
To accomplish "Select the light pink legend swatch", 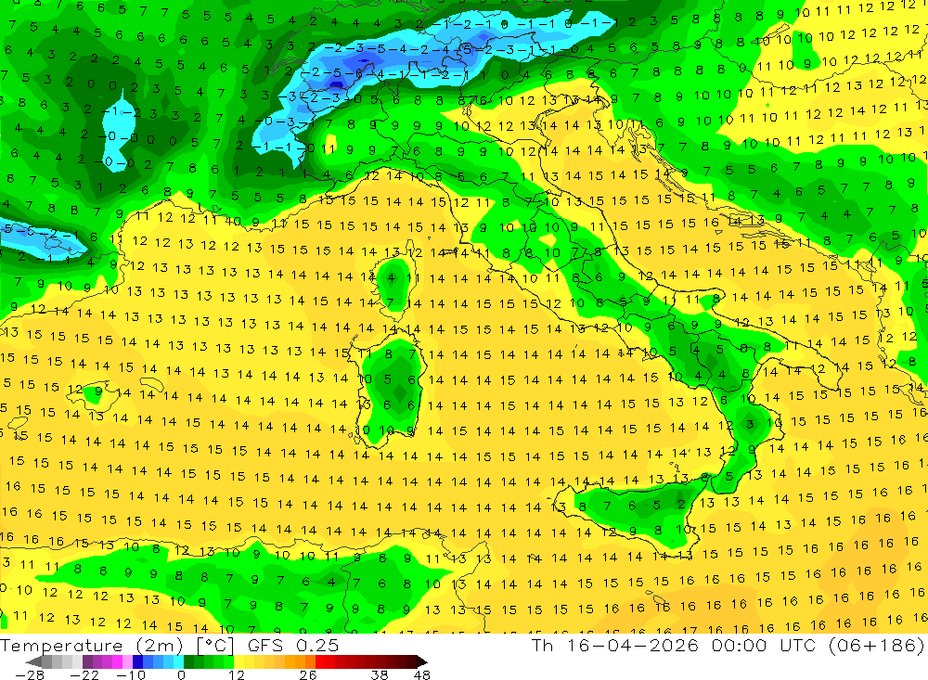I will pos(127,661).
